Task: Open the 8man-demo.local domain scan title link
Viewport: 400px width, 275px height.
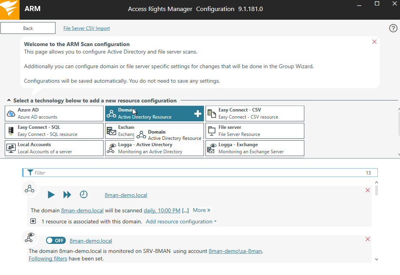Action: [126, 195]
